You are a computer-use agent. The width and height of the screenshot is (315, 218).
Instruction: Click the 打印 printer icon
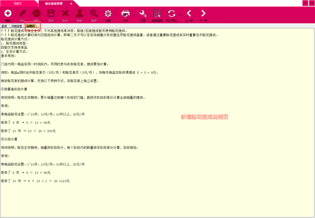tap(126, 14)
